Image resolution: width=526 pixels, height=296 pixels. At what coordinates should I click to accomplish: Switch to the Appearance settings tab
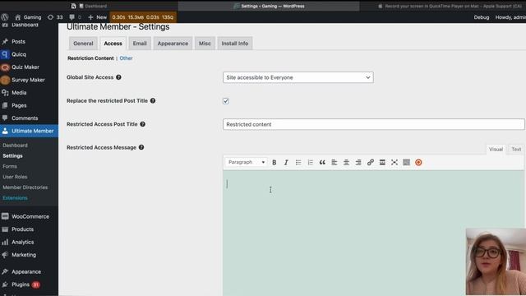(x=173, y=44)
